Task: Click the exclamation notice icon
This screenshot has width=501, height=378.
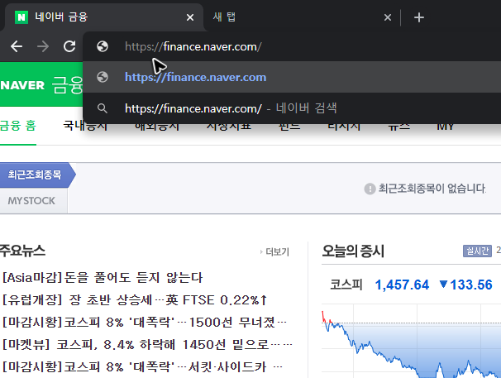Action: (x=370, y=189)
